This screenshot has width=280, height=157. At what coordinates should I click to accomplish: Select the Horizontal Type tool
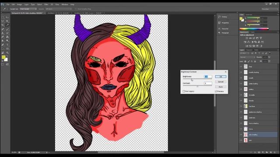[x=7, y=44]
